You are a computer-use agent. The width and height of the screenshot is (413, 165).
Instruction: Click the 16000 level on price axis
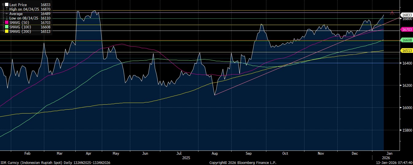[x=406, y=108]
